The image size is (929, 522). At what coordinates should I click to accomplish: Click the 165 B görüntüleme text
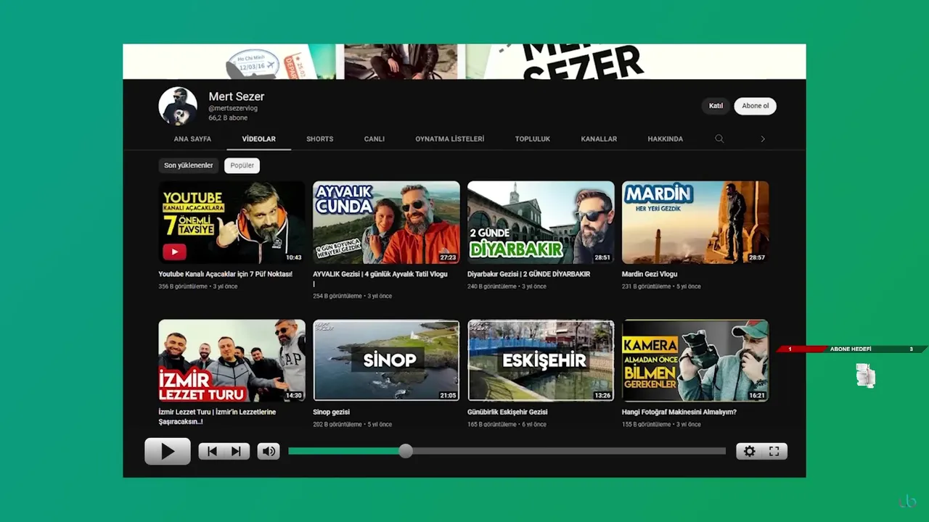click(x=492, y=424)
